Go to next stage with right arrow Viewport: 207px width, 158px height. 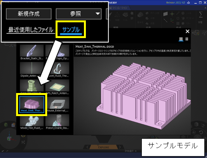(120, 147)
